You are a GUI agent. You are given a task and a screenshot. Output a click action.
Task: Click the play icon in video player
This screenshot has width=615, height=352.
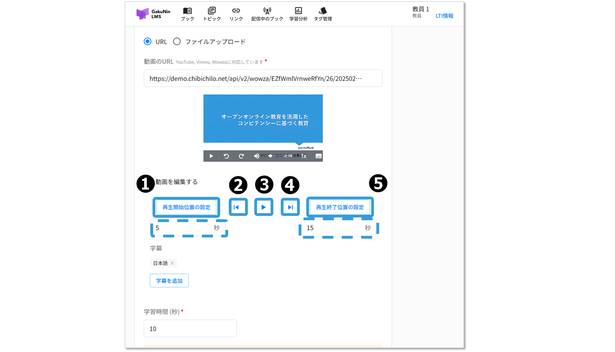tap(211, 156)
